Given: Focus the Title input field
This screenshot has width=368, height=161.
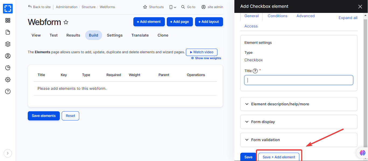Looking at the screenshot, I should pyautogui.click(x=299, y=80).
